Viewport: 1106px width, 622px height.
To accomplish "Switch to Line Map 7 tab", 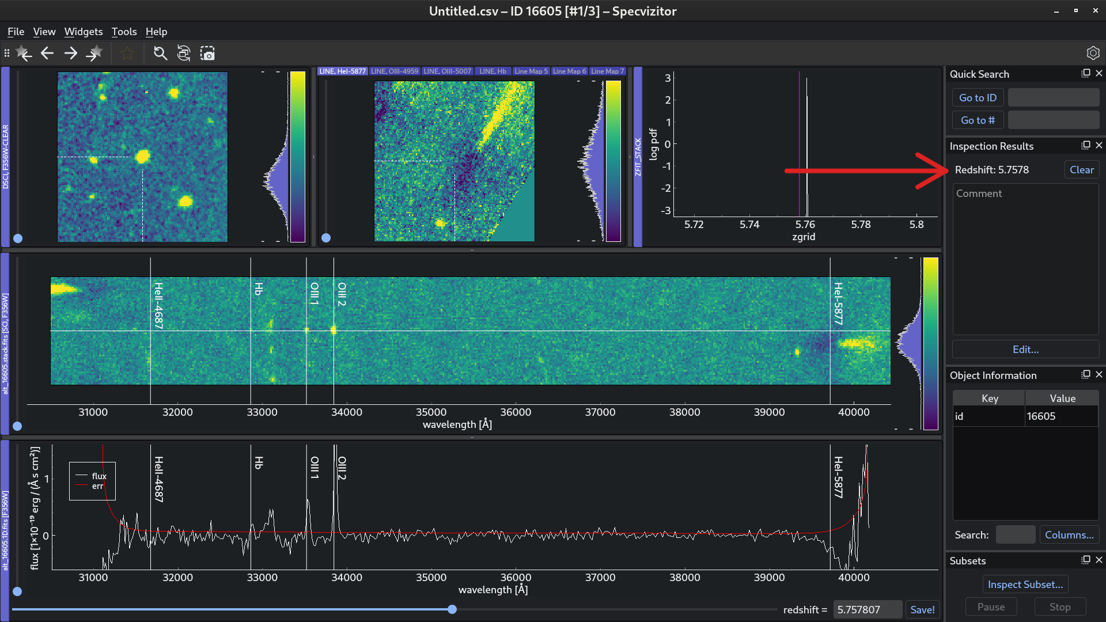I will point(607,71).
